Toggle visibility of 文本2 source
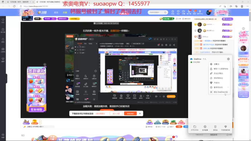Image resolution: width=251 pixels, height=141 pixels. coord(75,47)
